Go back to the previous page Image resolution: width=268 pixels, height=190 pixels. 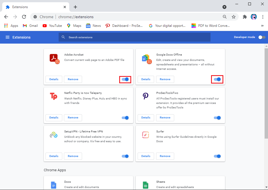click(x=6, y=17)
